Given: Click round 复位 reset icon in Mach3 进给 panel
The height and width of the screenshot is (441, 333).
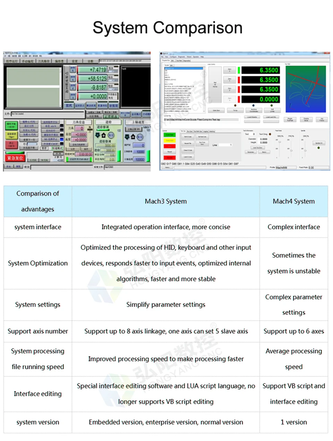Looking at the screenshot, I should (x=111, y=135).
